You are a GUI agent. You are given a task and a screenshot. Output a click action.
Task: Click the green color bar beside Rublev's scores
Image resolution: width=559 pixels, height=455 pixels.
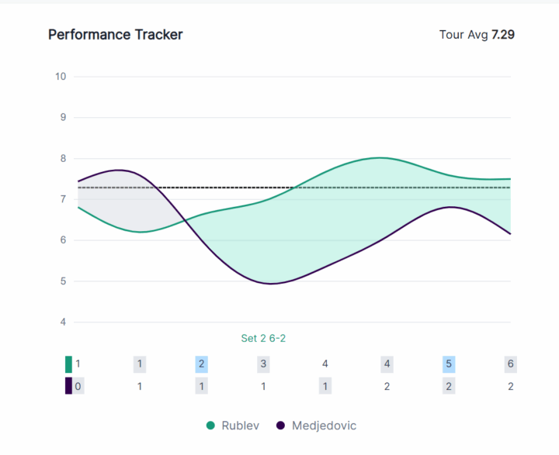(68, 364)
